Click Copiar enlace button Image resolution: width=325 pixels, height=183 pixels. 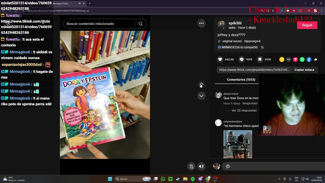tap(304, 70)
